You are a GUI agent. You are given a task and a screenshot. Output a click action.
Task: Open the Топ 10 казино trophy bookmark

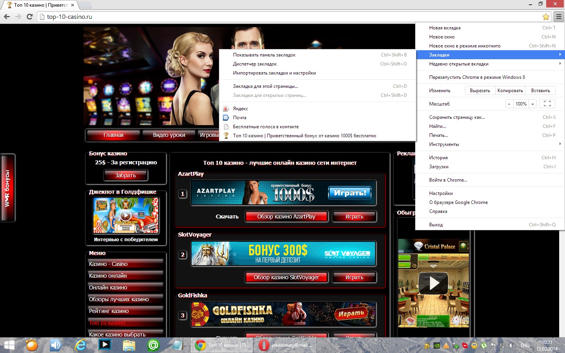[317, 136]
